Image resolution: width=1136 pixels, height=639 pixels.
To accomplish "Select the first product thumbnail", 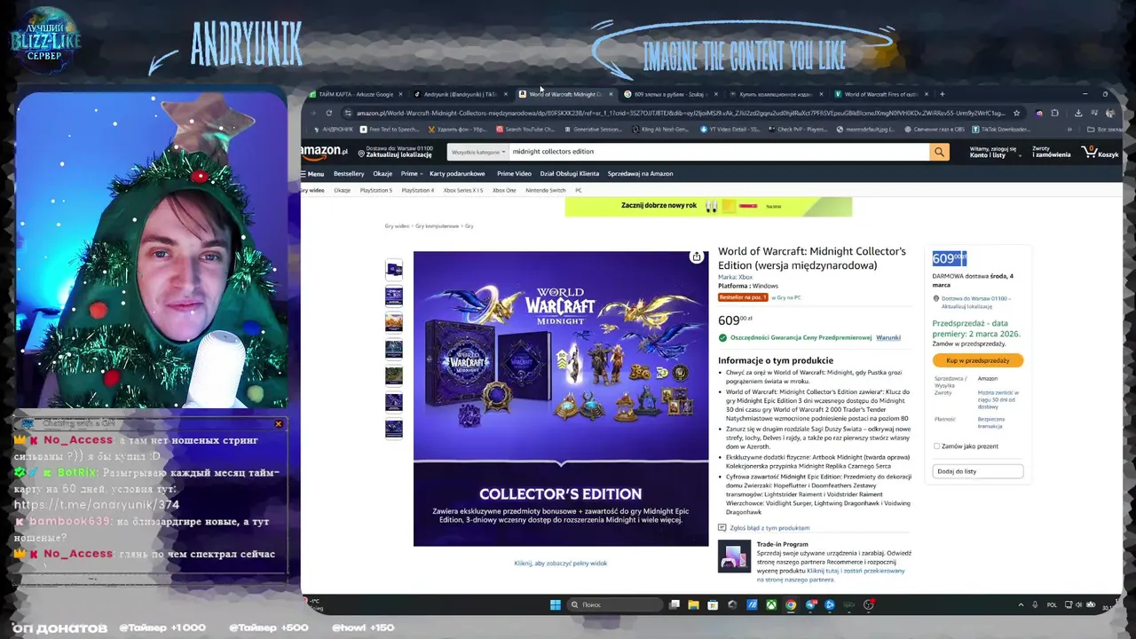I will click(394, 269).
